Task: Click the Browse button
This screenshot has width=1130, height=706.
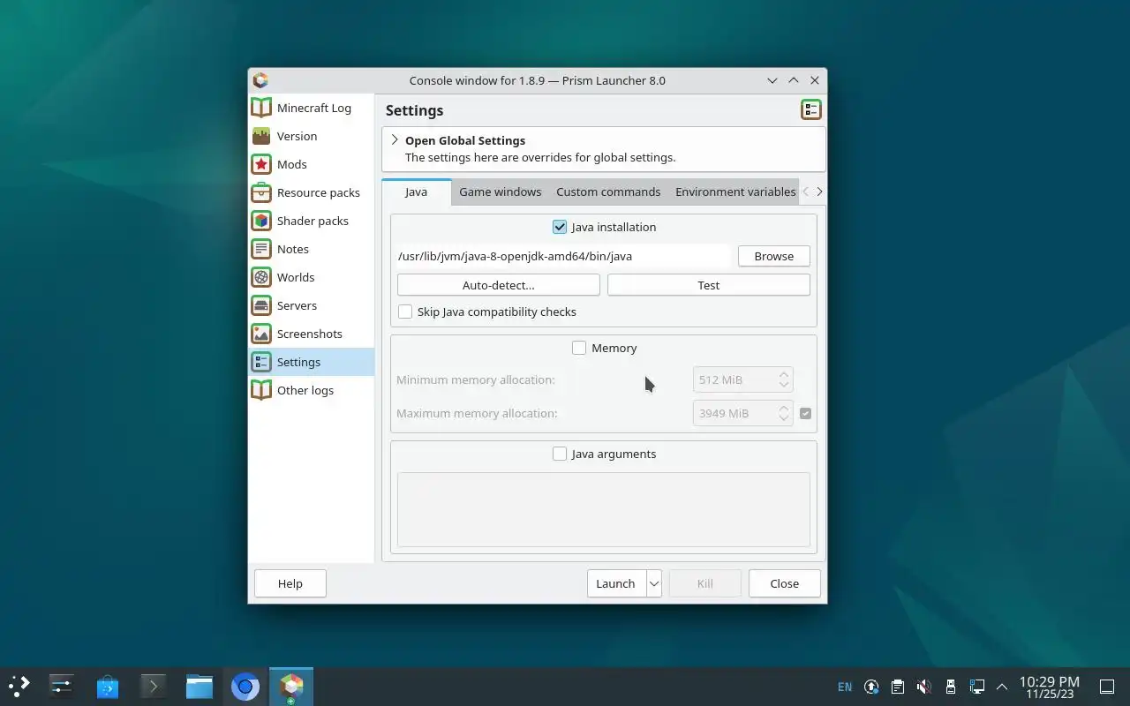Action: click(774, 256)
